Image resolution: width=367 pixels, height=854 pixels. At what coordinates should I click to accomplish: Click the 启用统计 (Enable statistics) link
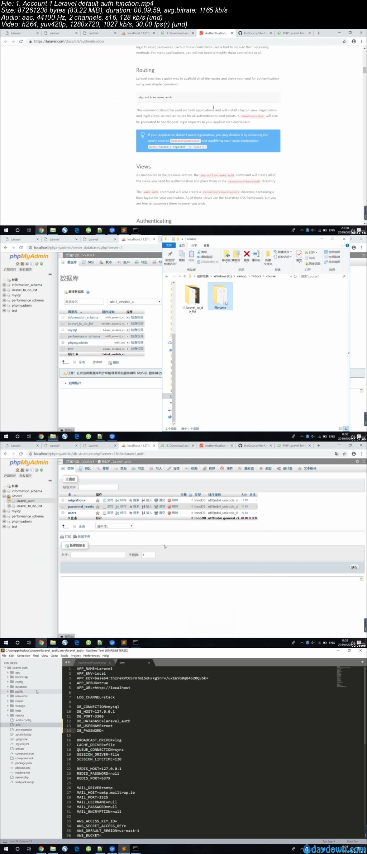coord(75,383)
